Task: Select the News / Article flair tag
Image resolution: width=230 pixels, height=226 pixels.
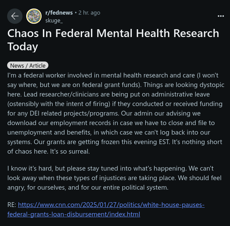Action: tap(28, 66)
